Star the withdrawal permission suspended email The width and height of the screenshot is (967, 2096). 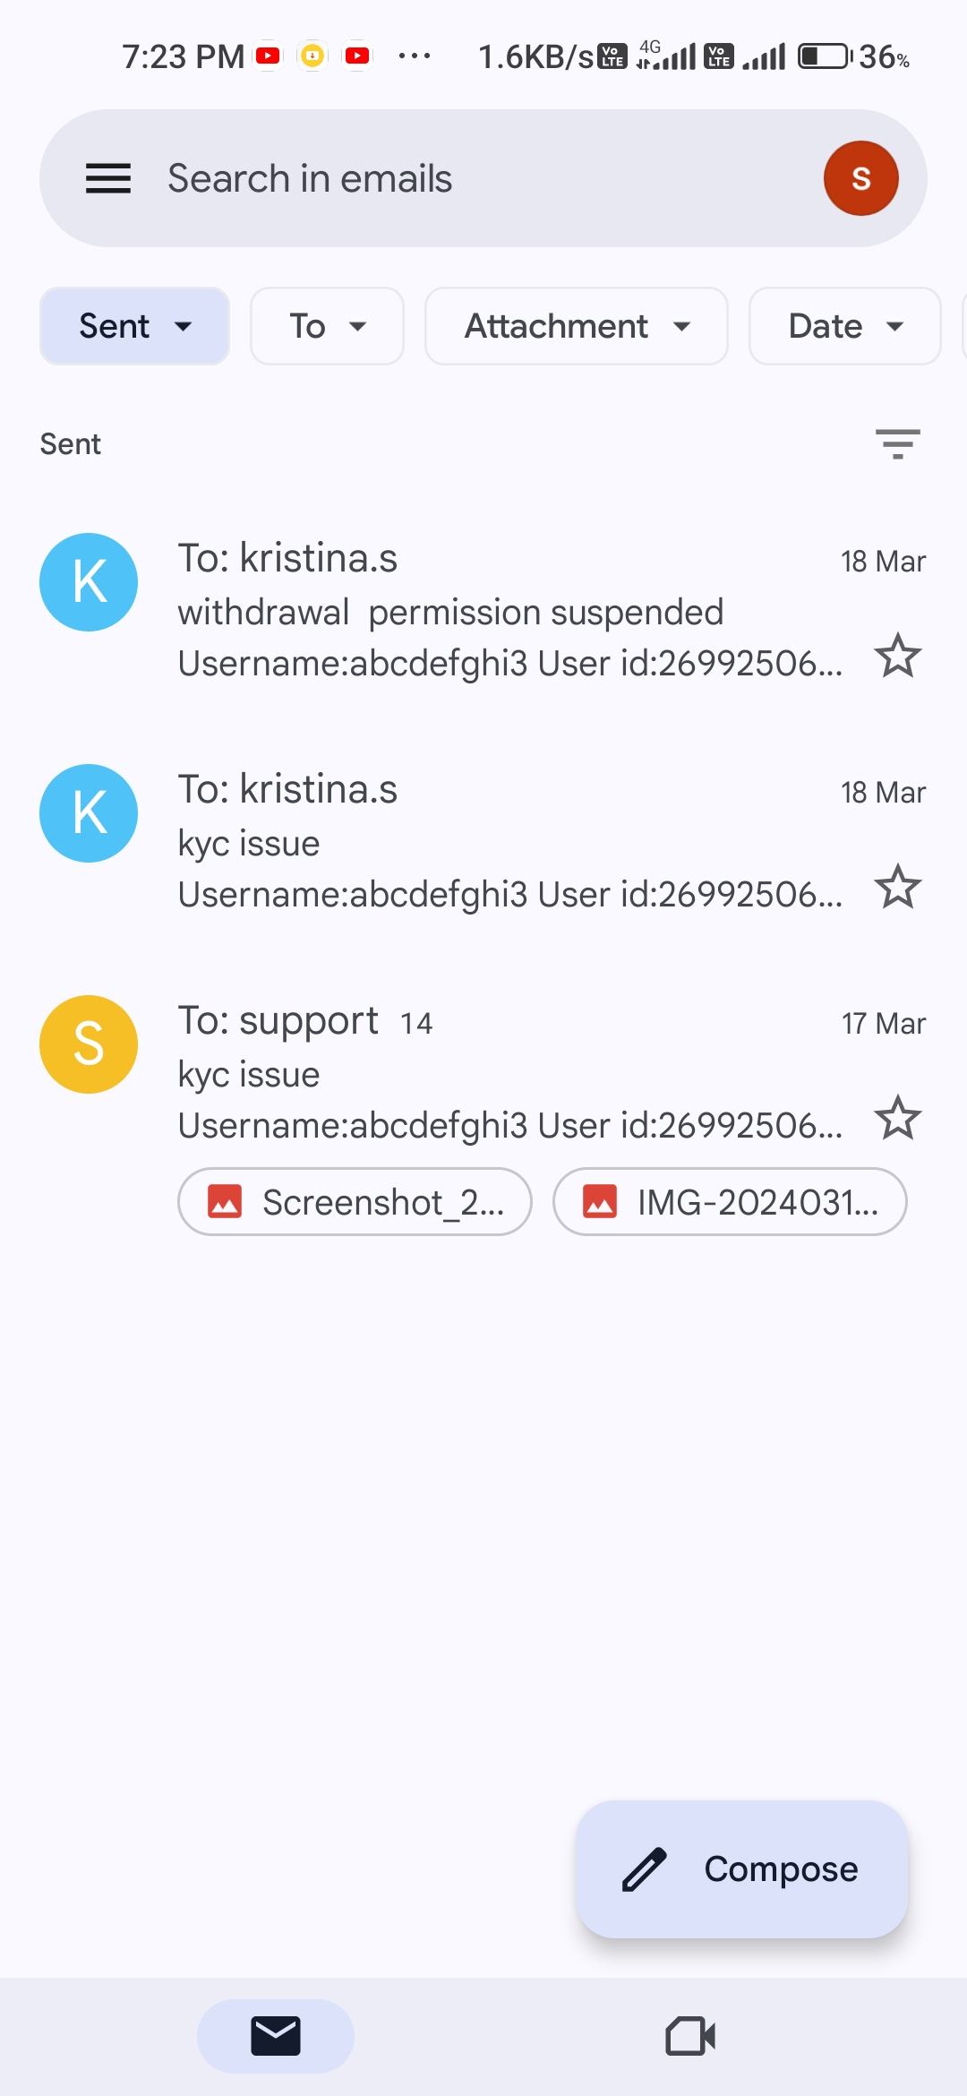pyautogui.click(x=897, y=656)
